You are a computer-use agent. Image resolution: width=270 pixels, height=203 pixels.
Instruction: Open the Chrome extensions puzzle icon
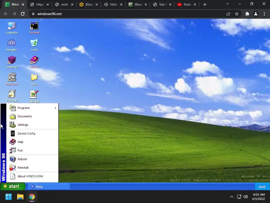click(247, 14)
